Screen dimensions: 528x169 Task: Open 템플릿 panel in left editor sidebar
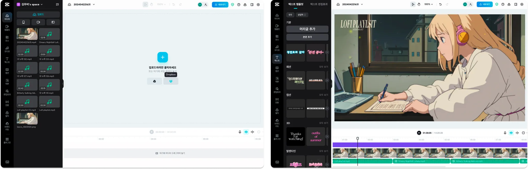pyautogui.click(x=7, y=28)
